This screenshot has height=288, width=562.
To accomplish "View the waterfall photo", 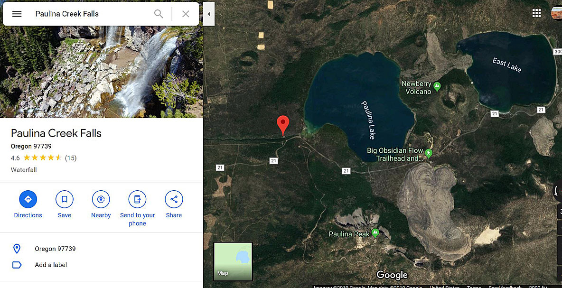I will tap(102, 72).
